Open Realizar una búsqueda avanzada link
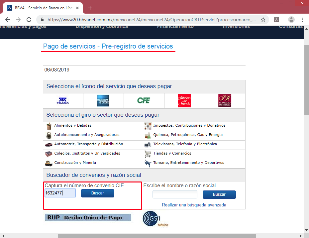Screen dimensions: 309x238 194,205
